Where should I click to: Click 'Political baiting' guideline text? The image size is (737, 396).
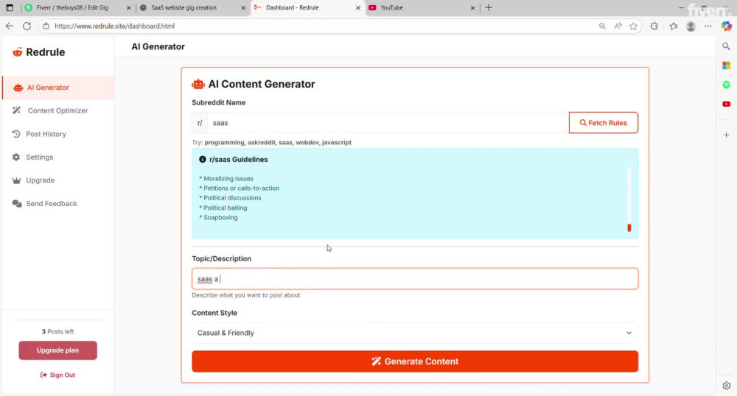coord(225,208)
